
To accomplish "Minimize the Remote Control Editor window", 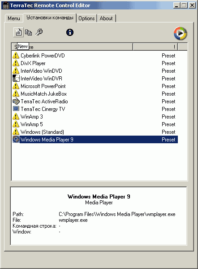I will [x=176, y=5].
